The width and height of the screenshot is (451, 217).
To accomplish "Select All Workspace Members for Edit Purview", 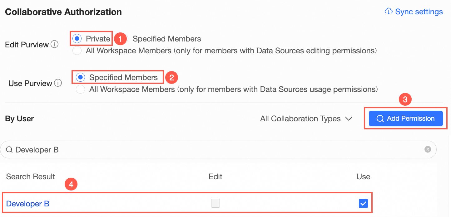I will pyautogui.click(x=77, y=51).
